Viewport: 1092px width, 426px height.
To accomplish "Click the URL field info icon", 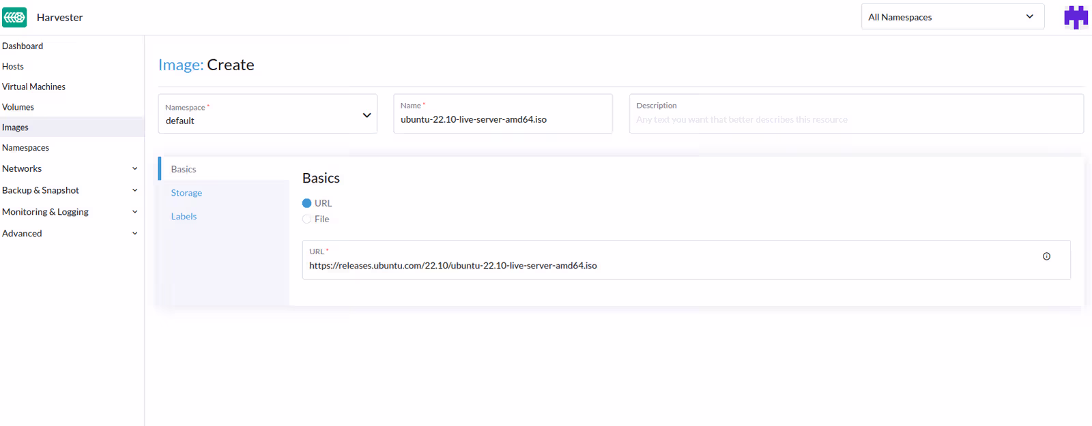I will (x=1046, y=256).
